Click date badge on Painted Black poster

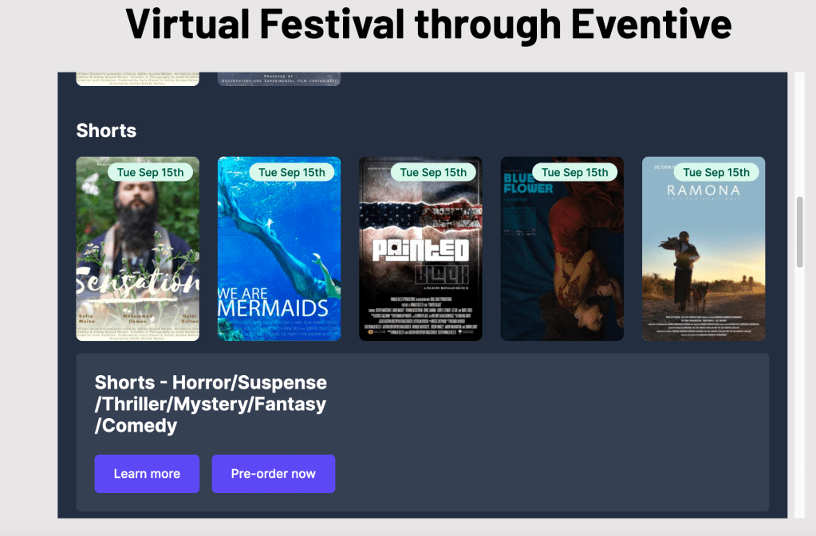433,172
